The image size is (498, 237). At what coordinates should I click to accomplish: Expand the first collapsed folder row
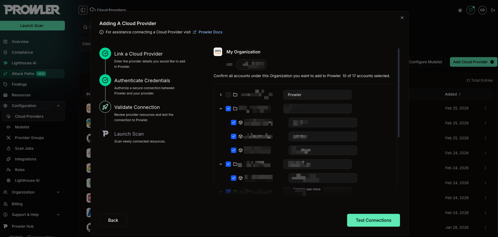[221, 95]
